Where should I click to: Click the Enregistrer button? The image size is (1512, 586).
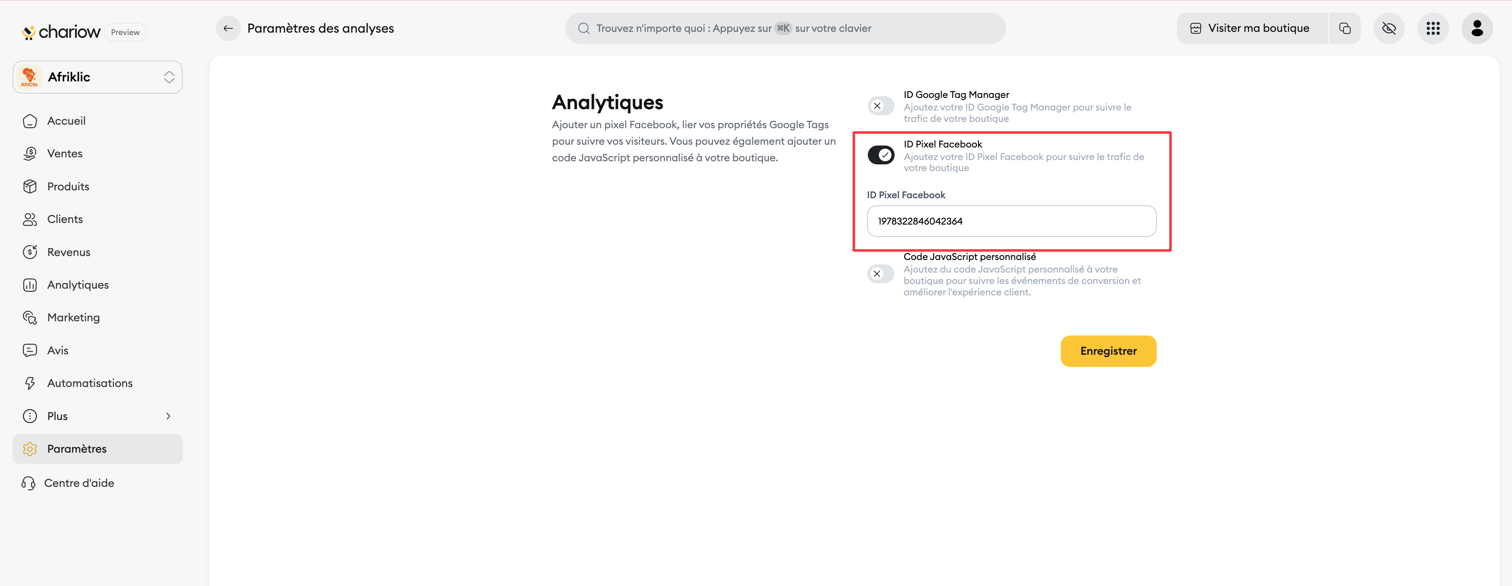pos(1108,351)
